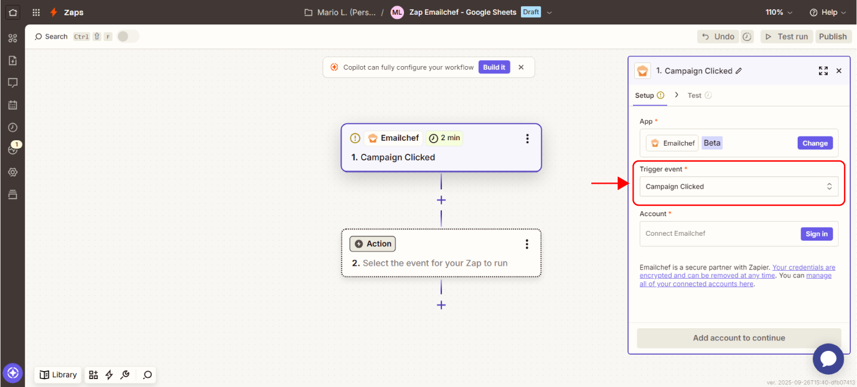Viewport: 857px width, 387px height.
Task: Open the Trigger event dropdown
Action: click(x=738, y=187)
